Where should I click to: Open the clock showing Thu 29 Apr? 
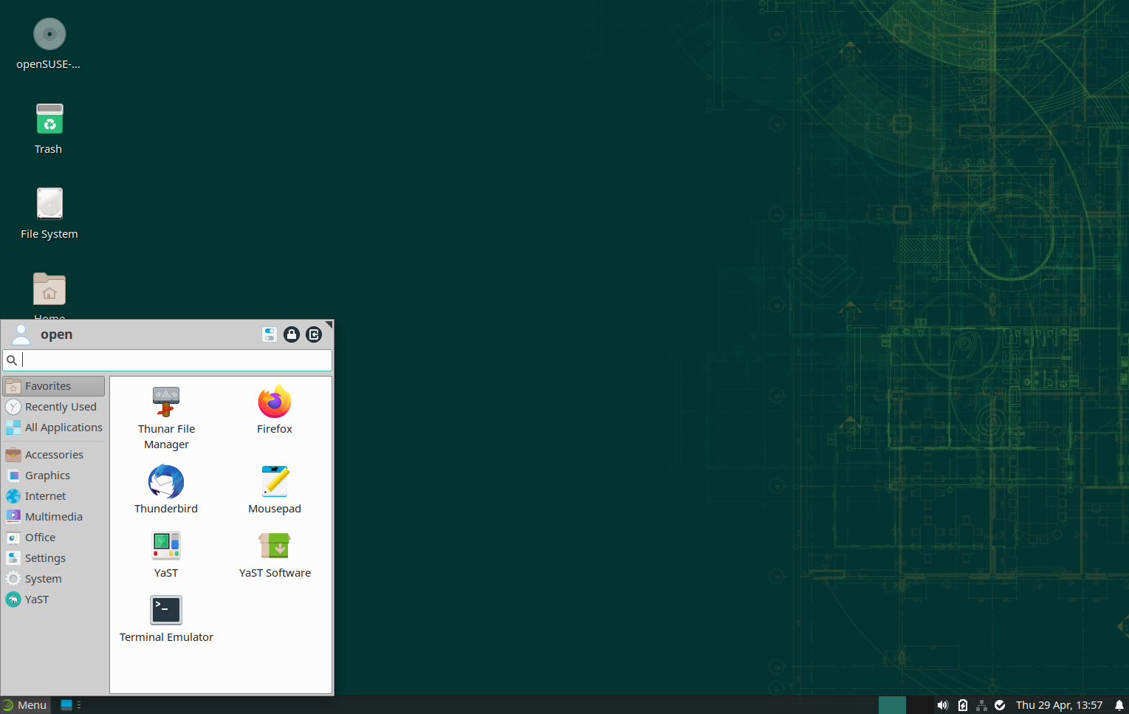tap(1058, 705)
